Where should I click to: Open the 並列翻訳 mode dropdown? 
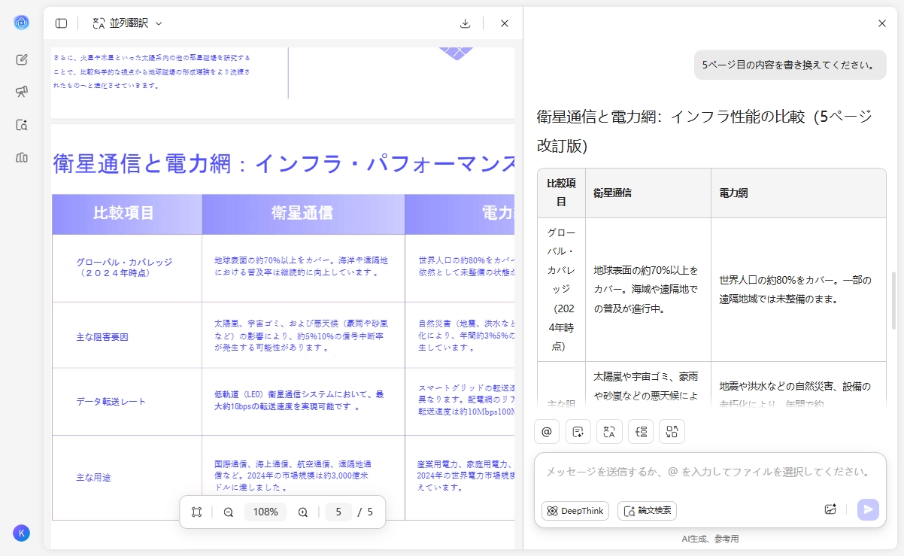[127, 23]
